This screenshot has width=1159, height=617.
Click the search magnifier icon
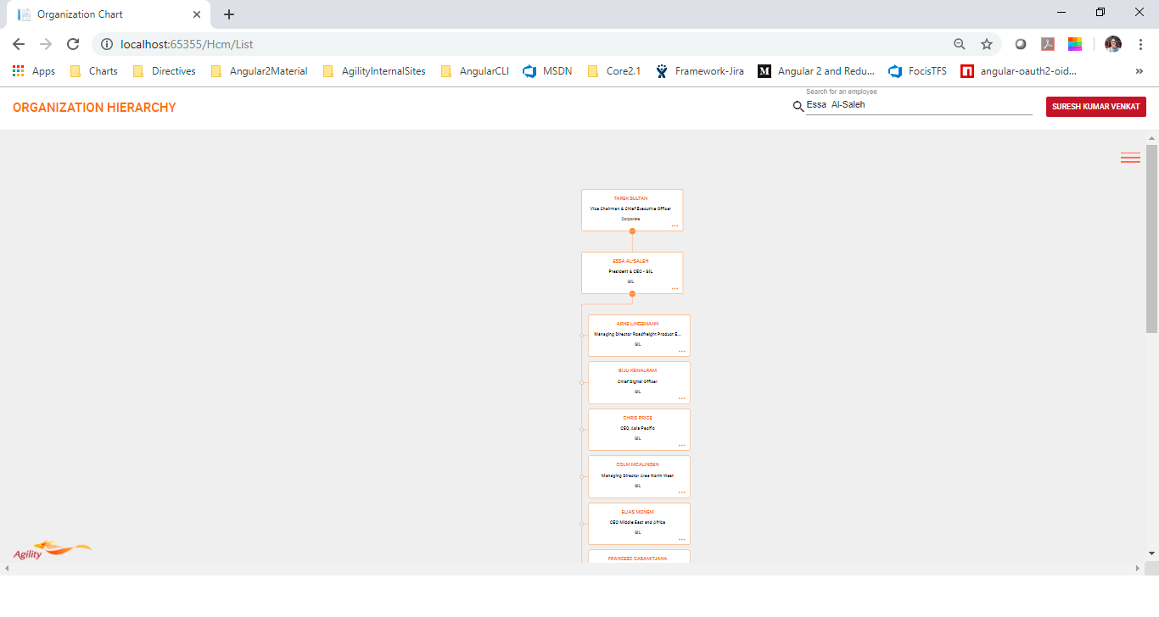pyautogui.click(x=798, y=107)
